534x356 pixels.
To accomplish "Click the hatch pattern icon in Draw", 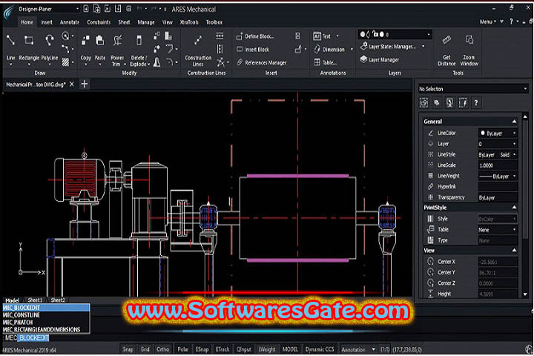I will [65, 62].
